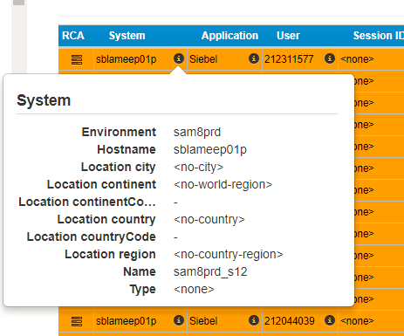Click the vertical scrollbar thumb at left
This screenshot has height=336, width=404.
19,3
